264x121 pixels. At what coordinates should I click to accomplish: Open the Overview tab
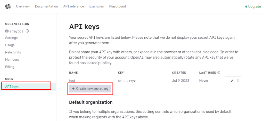coord(23,6)
